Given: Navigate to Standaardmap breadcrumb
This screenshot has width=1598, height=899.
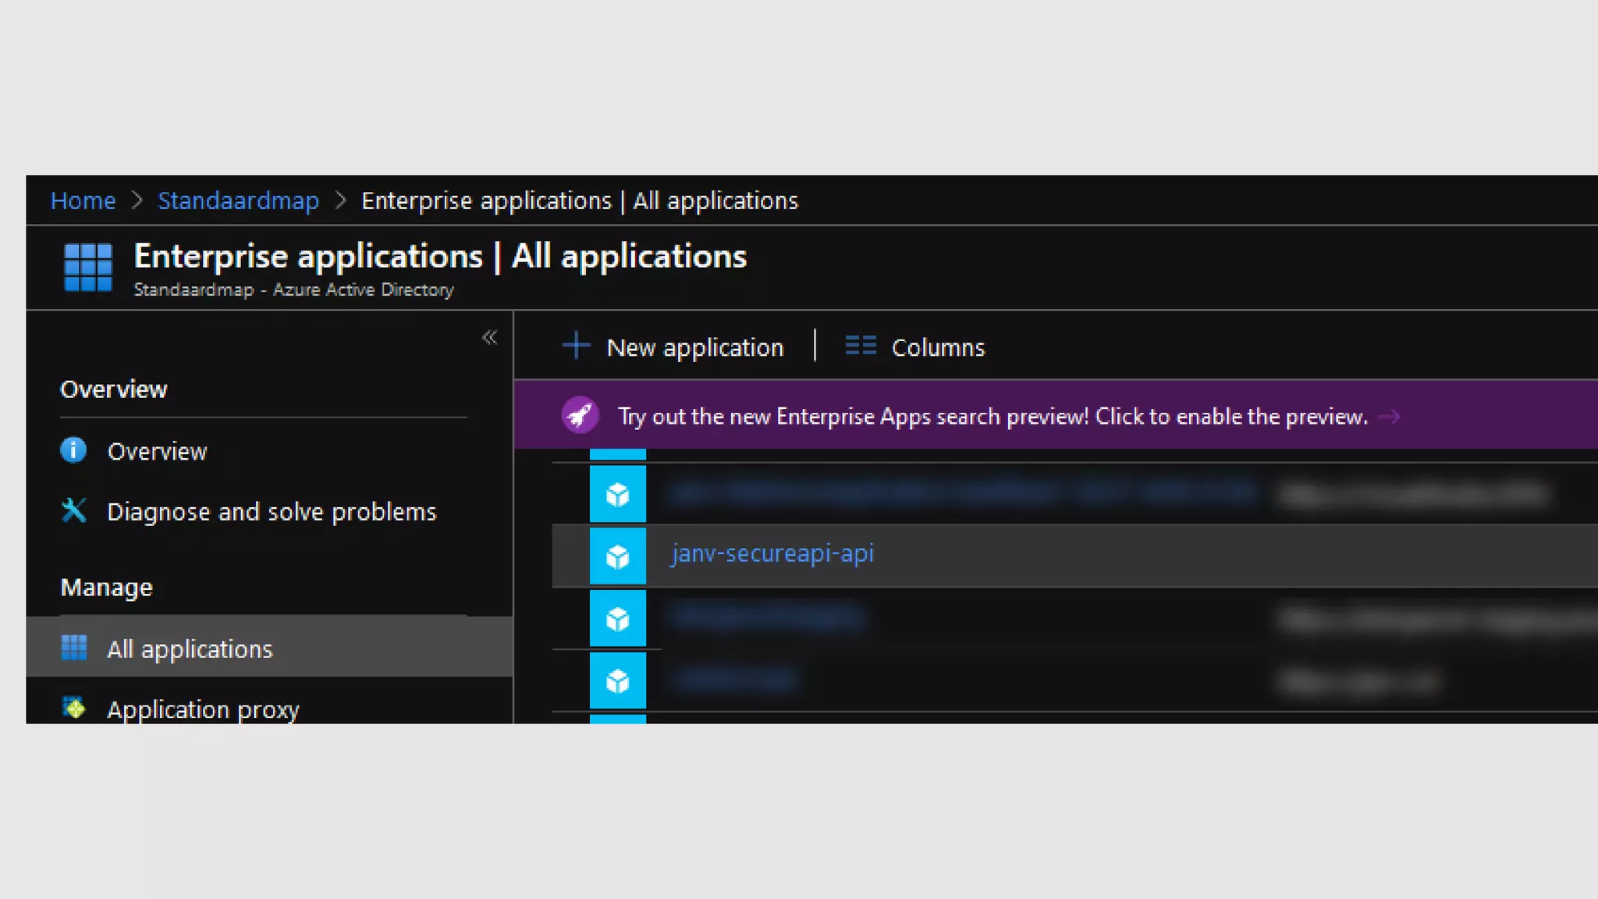Looking at the screenshot, I should [238, 201].
